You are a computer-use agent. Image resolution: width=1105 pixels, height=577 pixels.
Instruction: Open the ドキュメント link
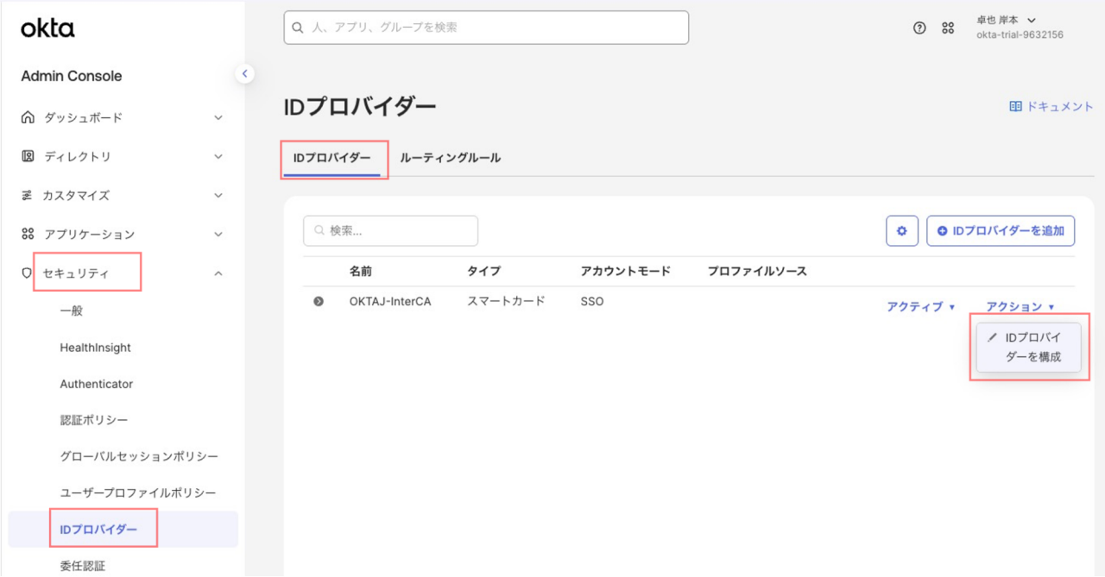point(1051,106)
